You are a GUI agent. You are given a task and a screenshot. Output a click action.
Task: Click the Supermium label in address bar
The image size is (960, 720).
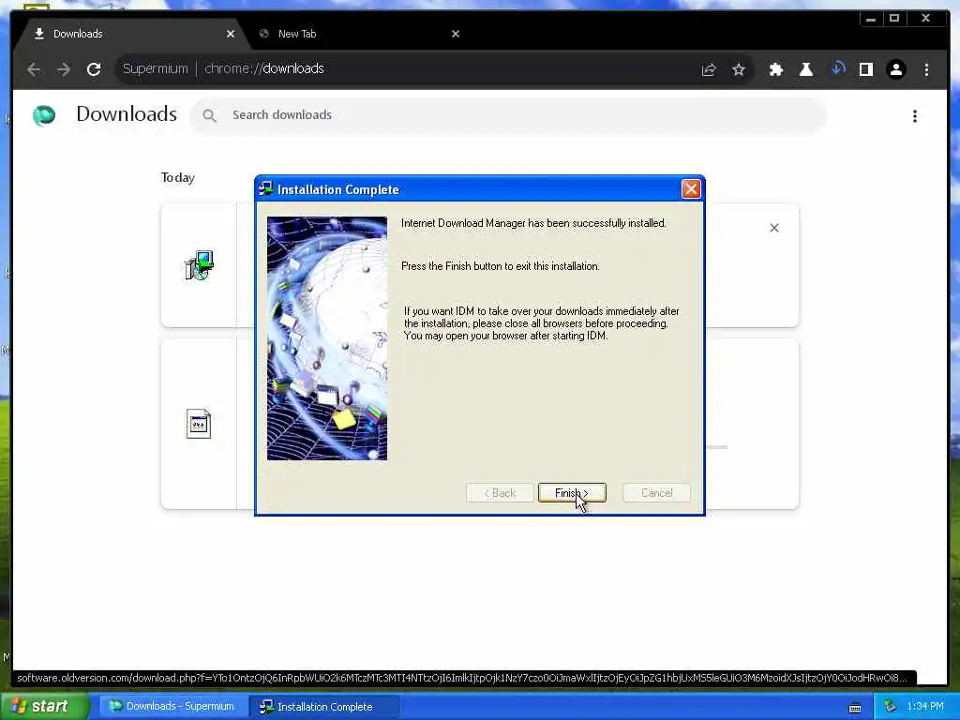[155, 68]
